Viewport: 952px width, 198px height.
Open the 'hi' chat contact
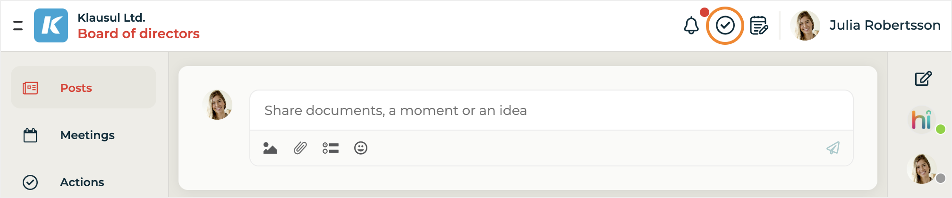point(922,120)
